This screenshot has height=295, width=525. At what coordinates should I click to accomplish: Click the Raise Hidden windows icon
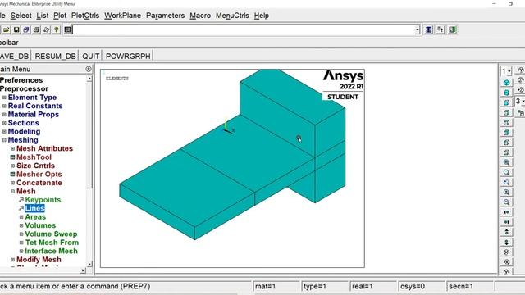pos(429,29)
